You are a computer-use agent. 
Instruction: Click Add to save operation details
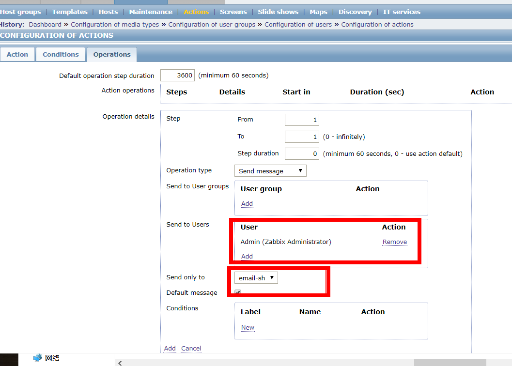pos(170,349)
